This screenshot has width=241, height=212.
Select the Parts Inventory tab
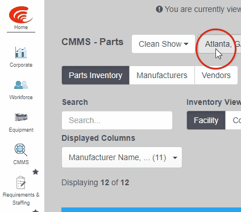[x=95, y=75]
